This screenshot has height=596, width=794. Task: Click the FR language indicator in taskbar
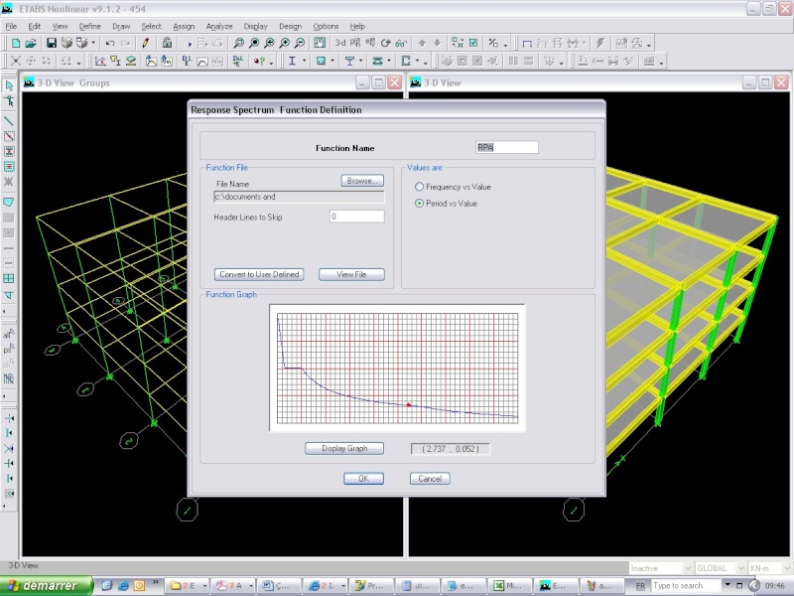(x=640, y=586)
